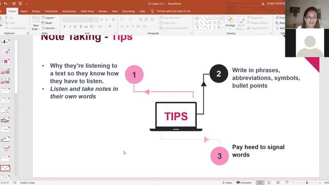This screenshot has width=329, height=185.
Task: Open the Shape Effects dropdown
Action: (258, 28)
